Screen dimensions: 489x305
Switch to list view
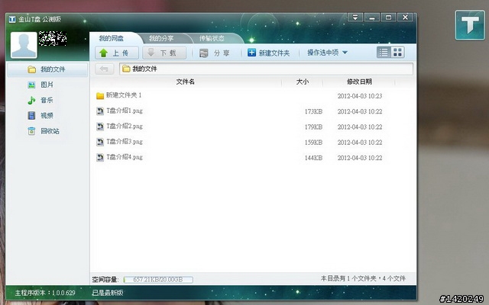click(384, 53)
